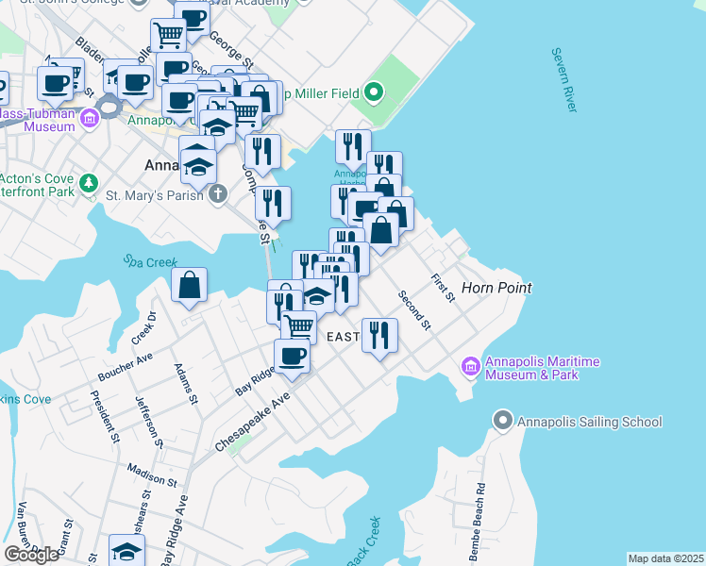Click the Map data ©2025 attribution
This screenshot has height=566, width=706.
665,558
